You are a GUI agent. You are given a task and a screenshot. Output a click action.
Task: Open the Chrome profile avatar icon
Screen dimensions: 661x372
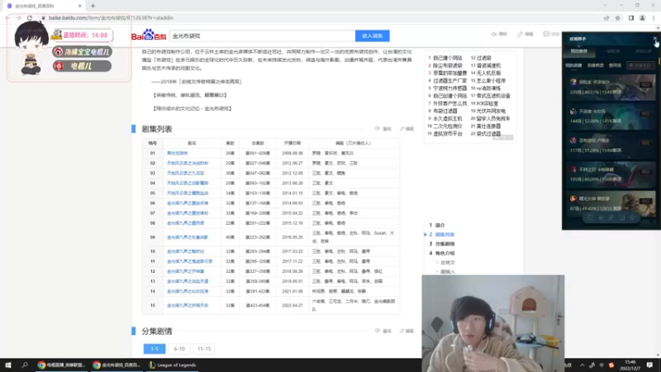pyautogui.click(x=643, y=17)
